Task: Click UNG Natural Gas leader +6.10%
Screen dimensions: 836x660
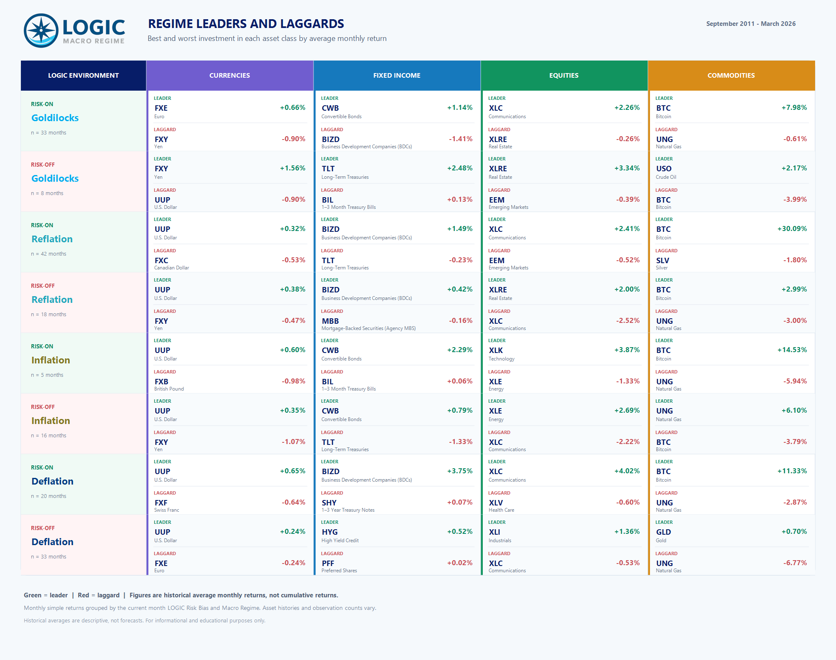Action: coord(731,410)
